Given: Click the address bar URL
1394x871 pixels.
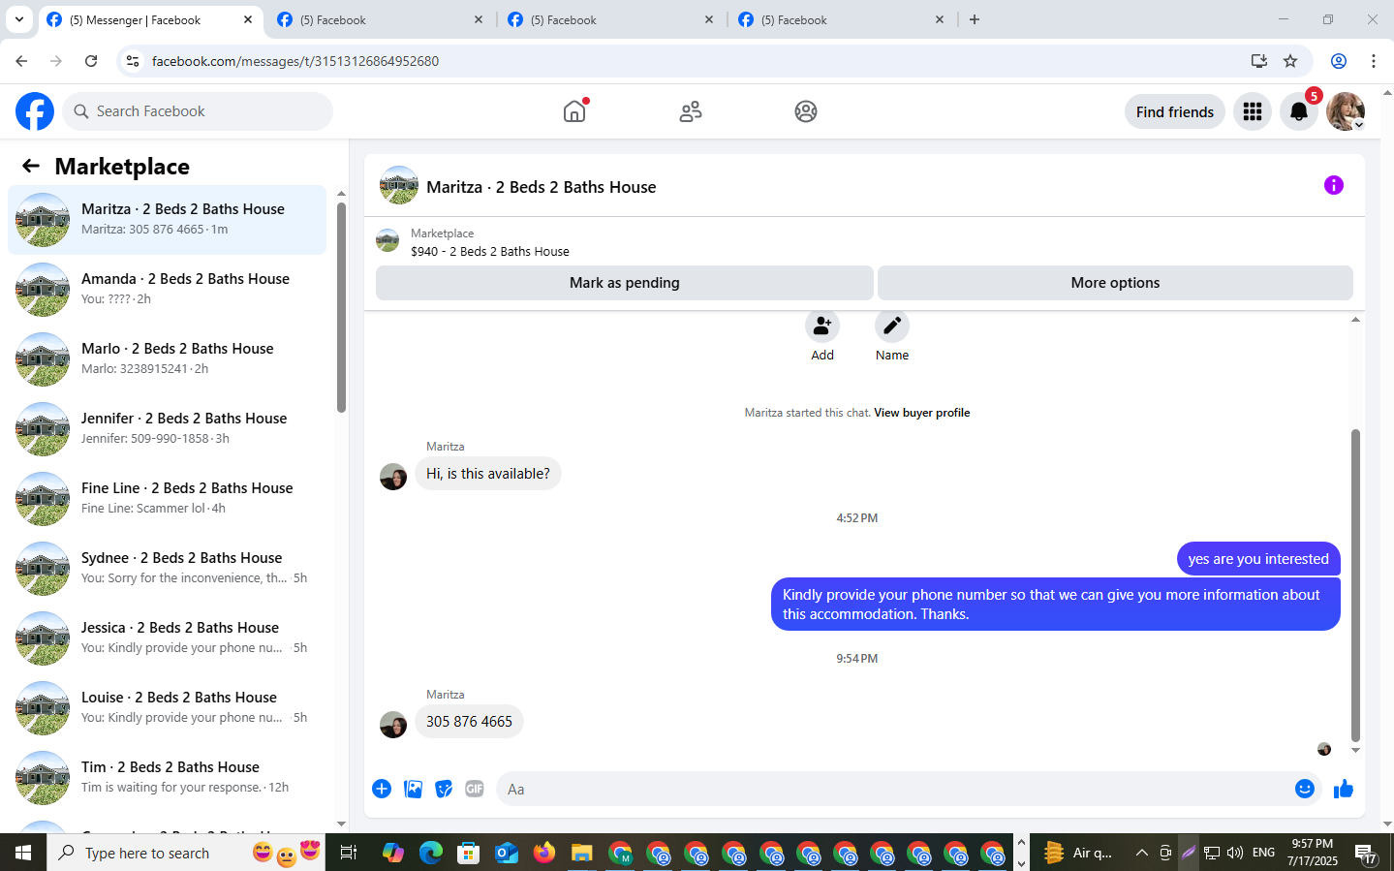Looking at the screenshot, I should (x=295, y=61).
